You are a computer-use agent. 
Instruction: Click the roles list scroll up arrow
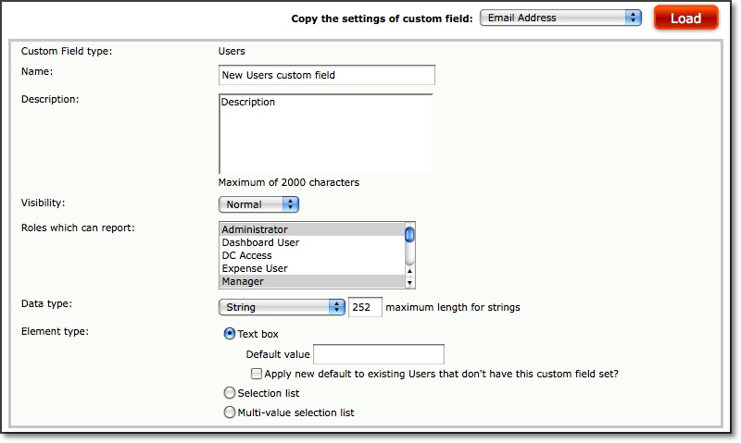point(409,271)
